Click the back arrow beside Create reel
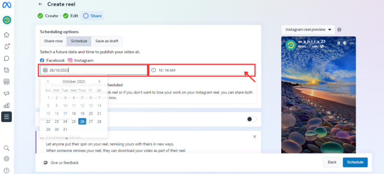This screenshot has width=384, height=174. [40, 4]
